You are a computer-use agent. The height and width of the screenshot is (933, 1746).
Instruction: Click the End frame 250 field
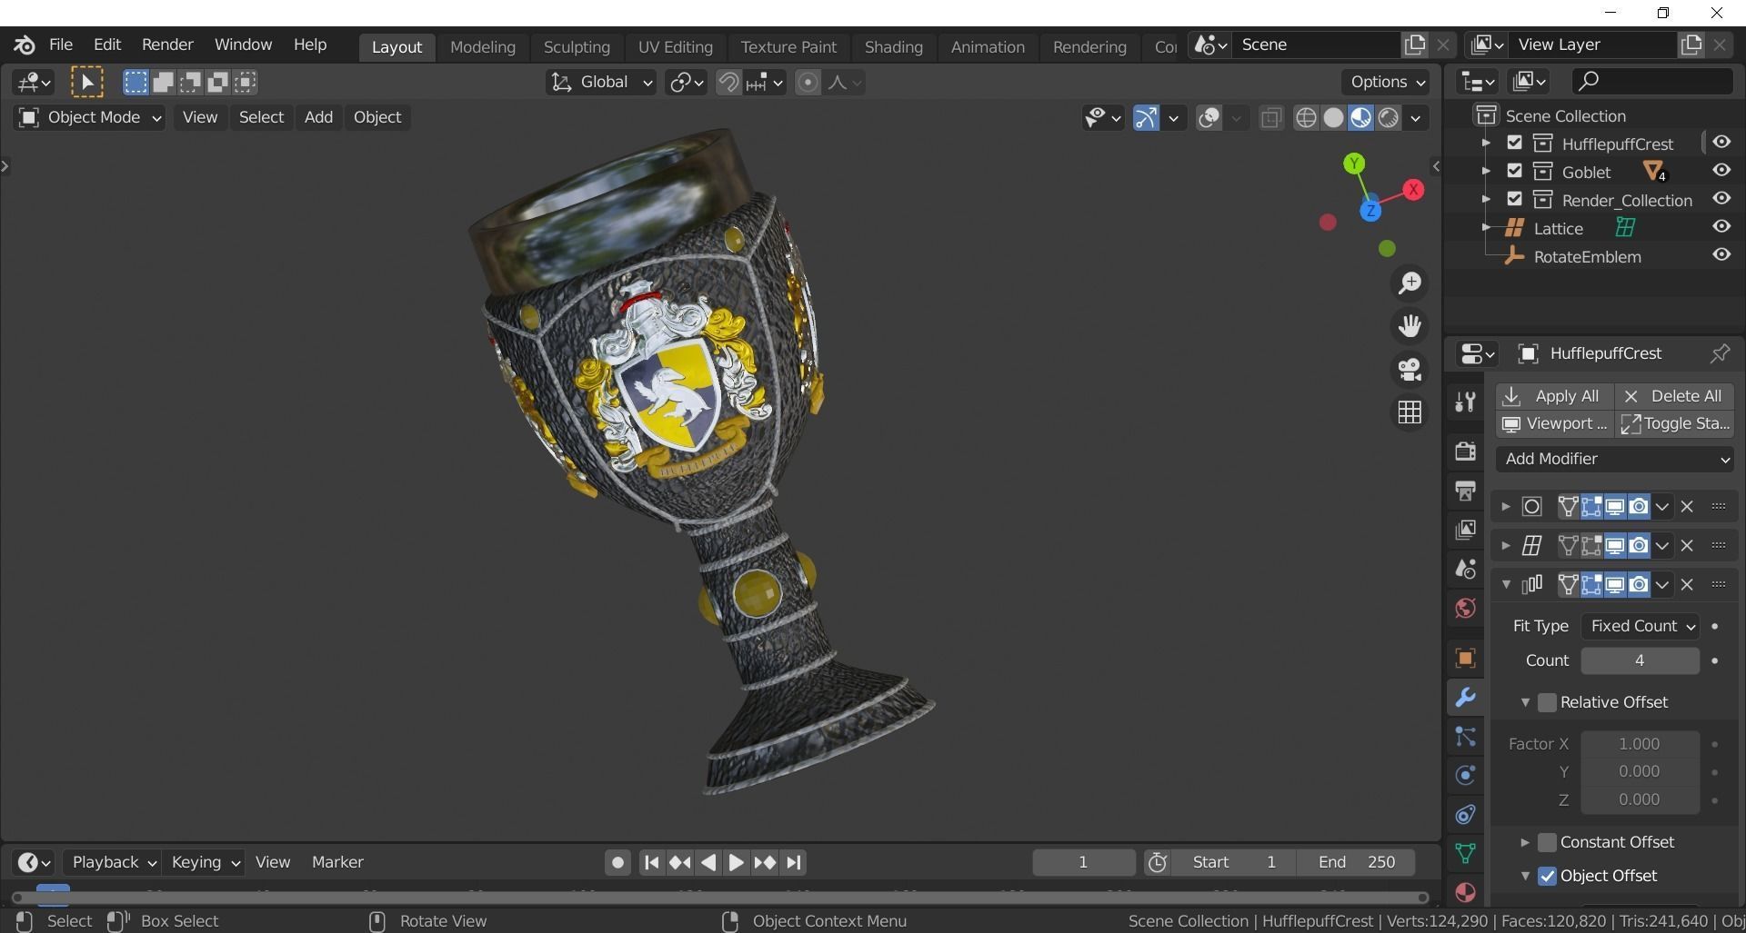point(1356,863)
